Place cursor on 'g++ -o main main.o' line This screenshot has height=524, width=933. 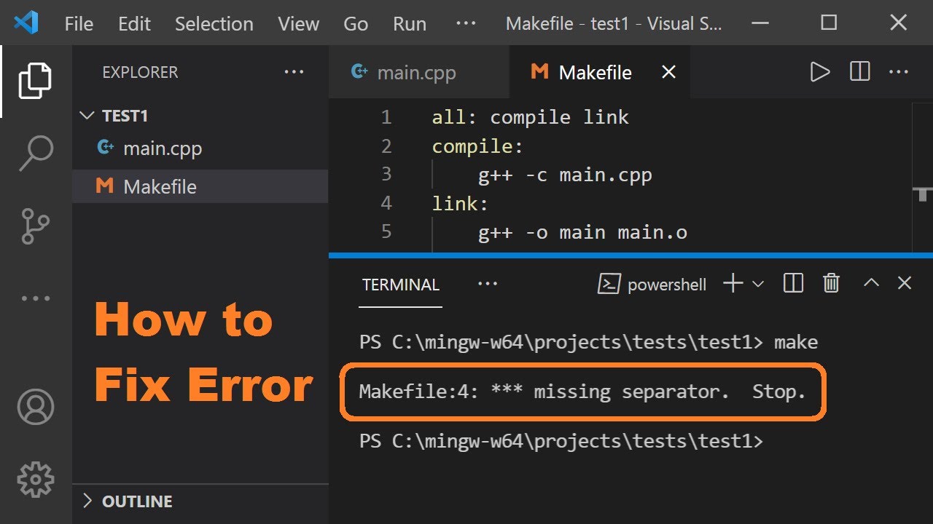[582, 232]
